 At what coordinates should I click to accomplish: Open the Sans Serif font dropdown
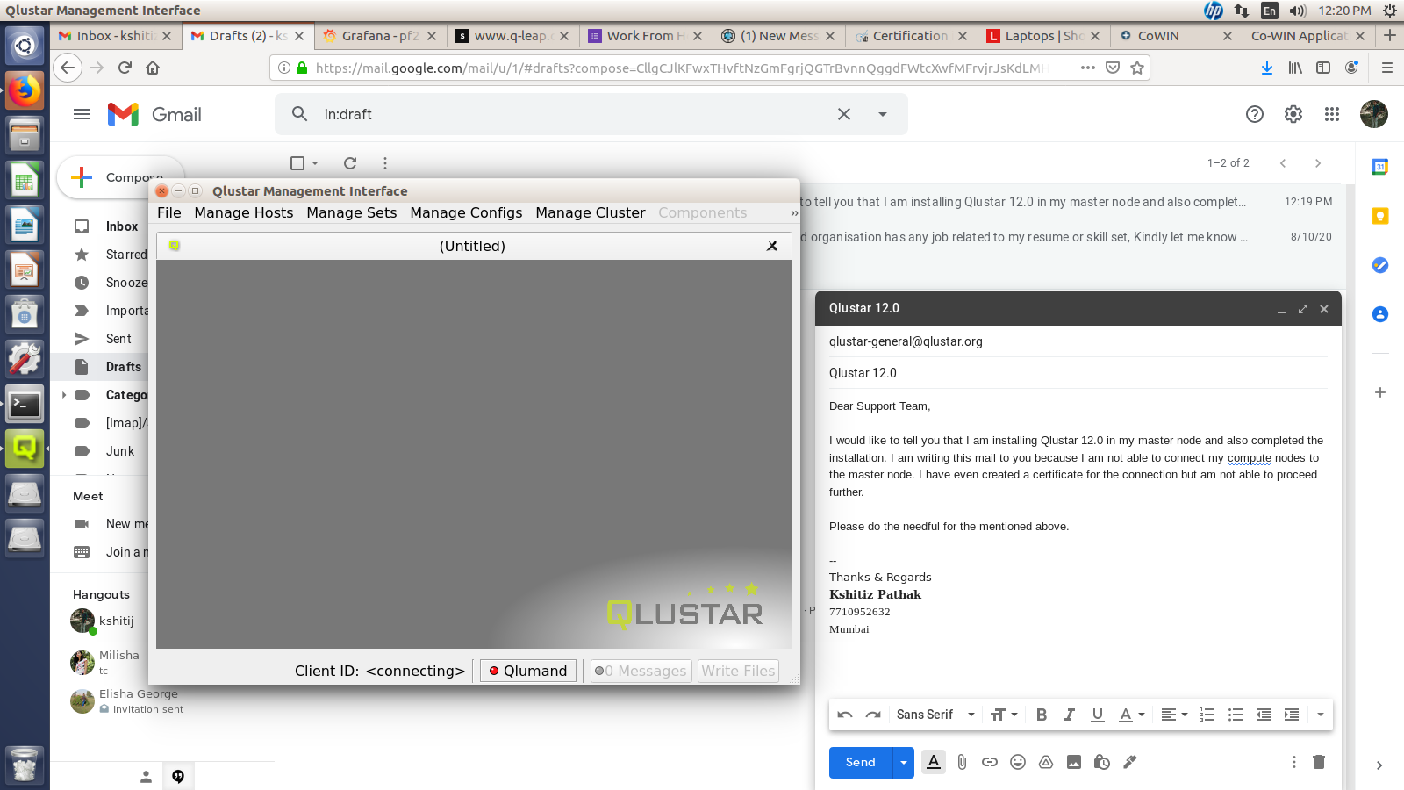pyautogui.click(x=935, y=715)
